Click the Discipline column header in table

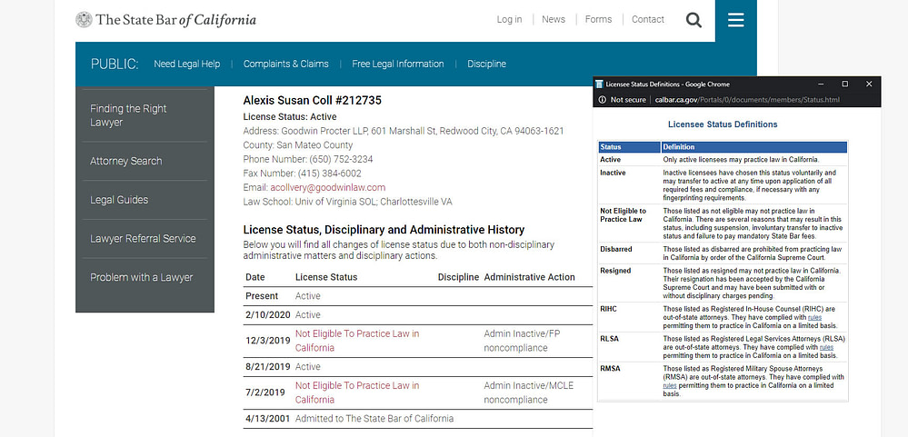click(x=458, y=277)
